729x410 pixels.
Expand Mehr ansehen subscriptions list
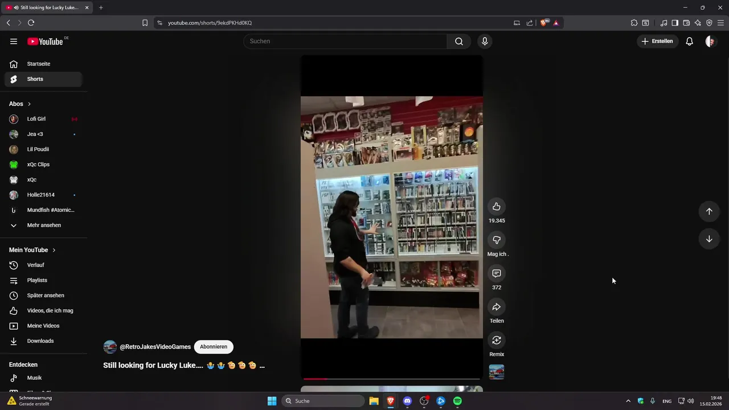(43, 225)
